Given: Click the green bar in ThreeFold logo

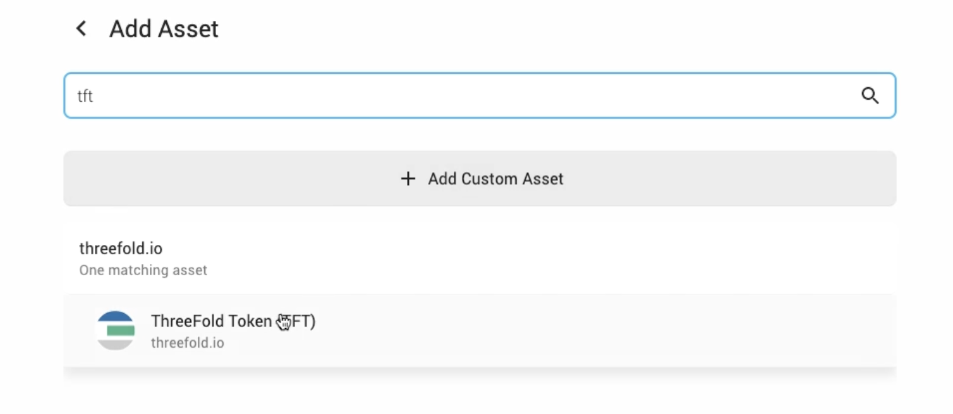Looking at the screenshot, I should (x=121, y=331).
